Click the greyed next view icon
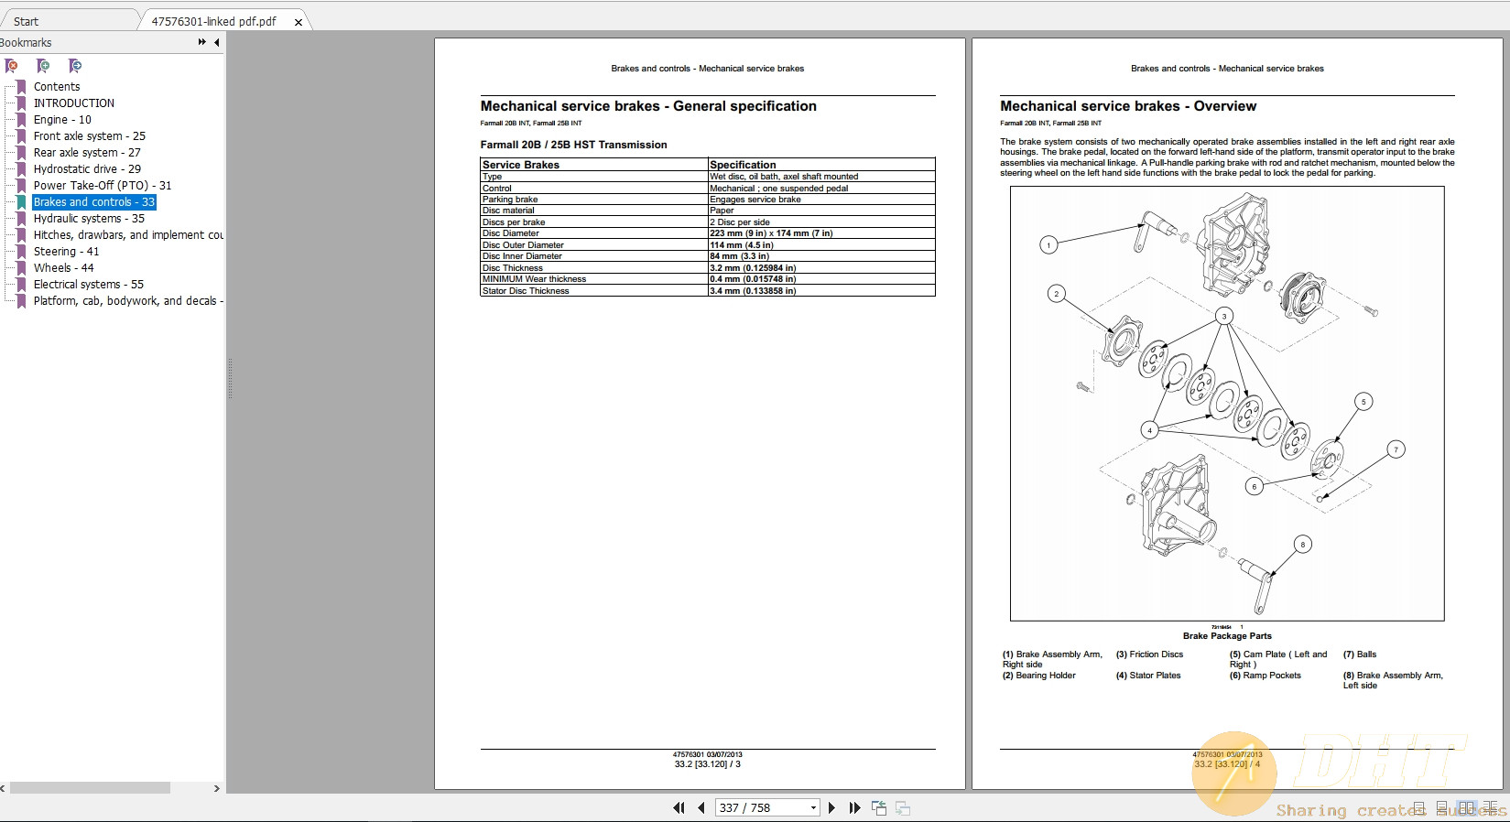This screenshot has width=1510, height=822. point(903,807)
